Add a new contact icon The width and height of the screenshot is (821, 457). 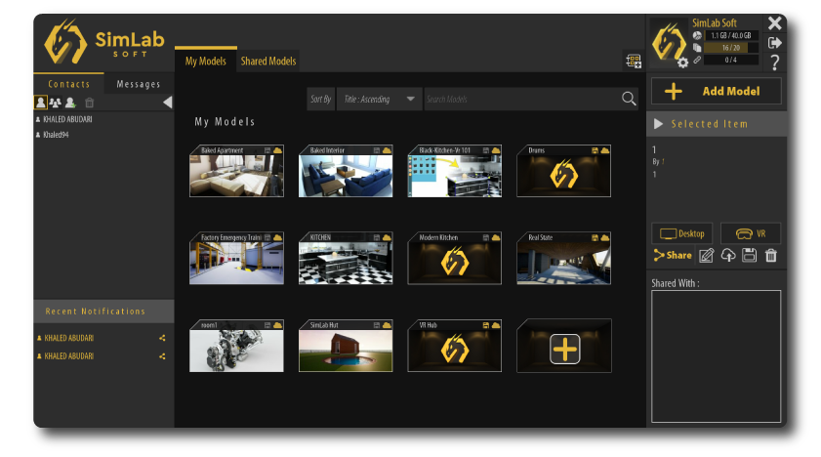(70, 103)
